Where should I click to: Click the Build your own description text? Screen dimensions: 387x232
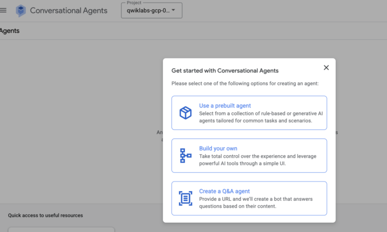tap(257, 160)
